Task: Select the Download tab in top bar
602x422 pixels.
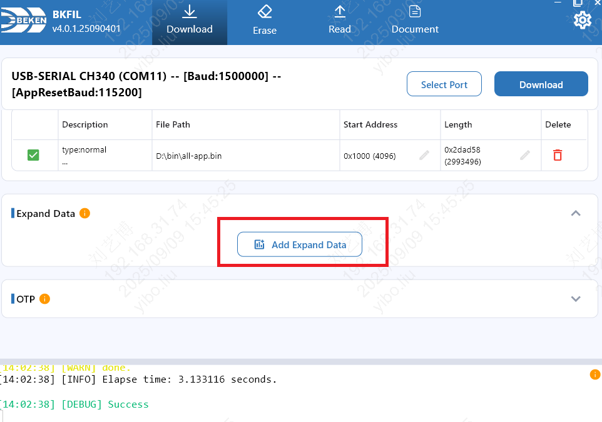Action: pyautogui.click(x=190, y=22)
